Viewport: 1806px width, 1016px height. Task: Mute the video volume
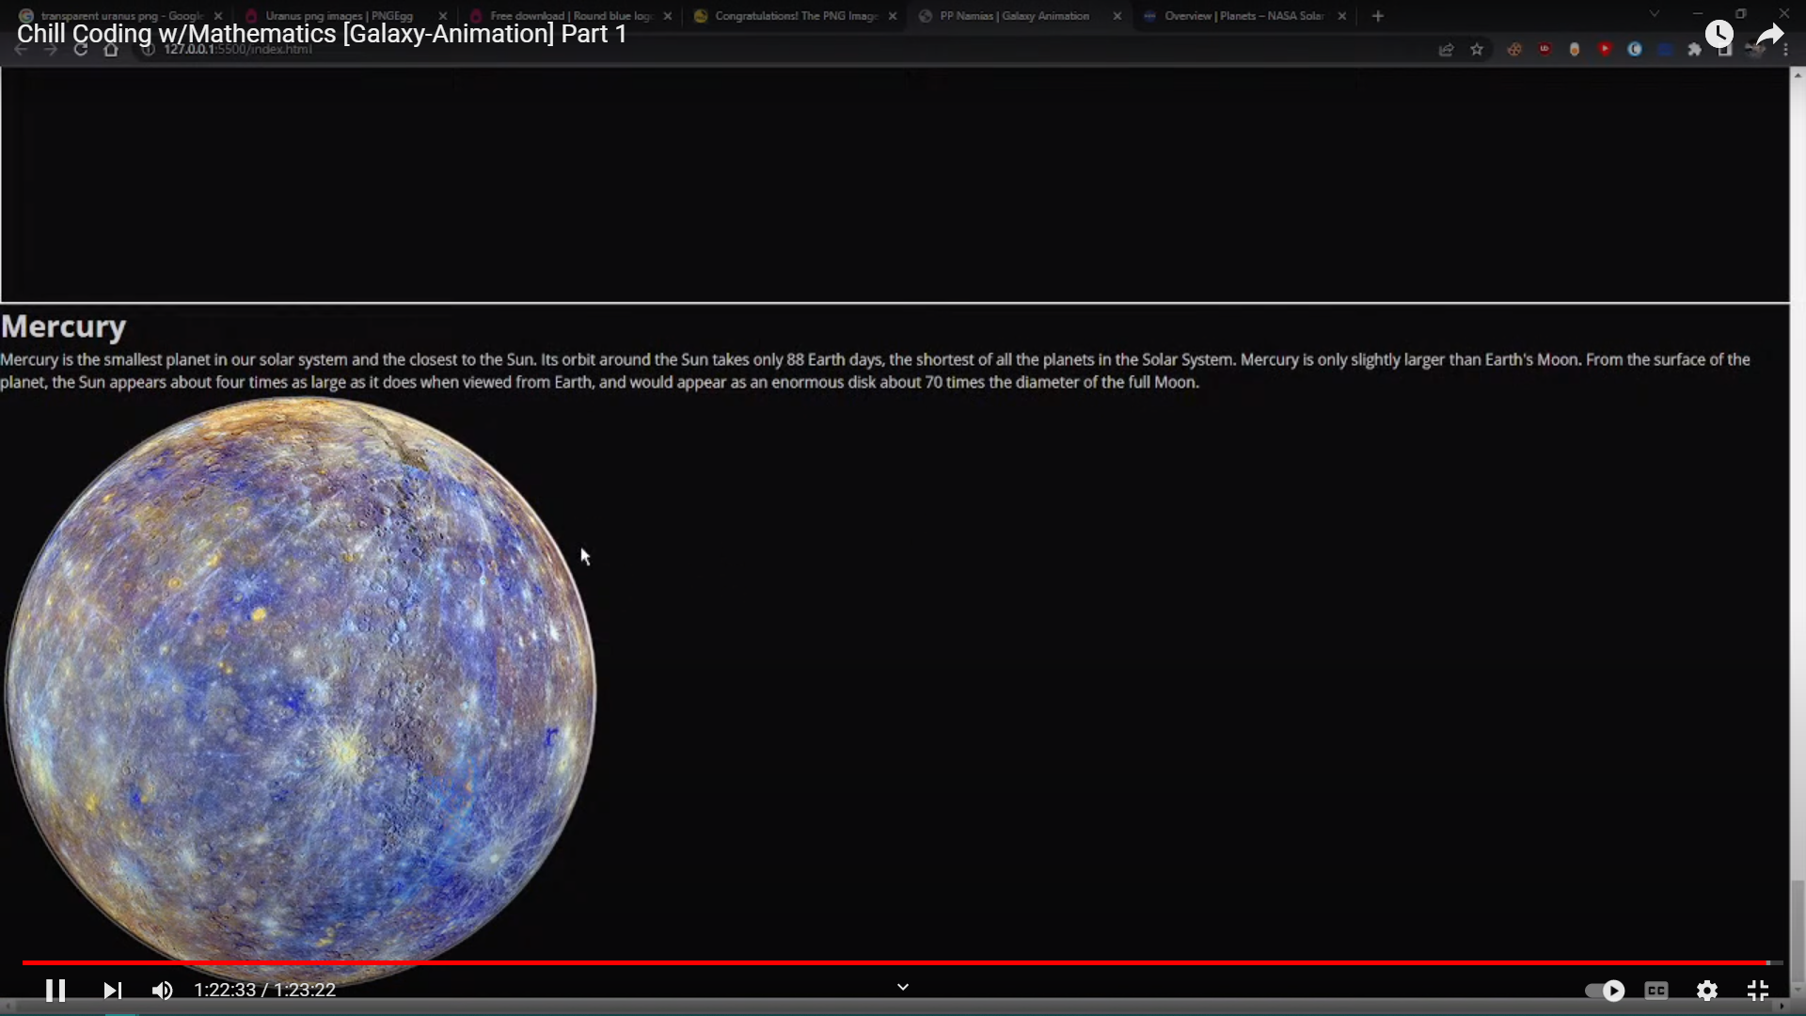click(x=162, y=990)
